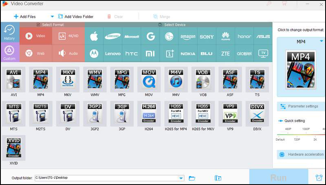Open Sony device presets

click(x=207, y=36)
